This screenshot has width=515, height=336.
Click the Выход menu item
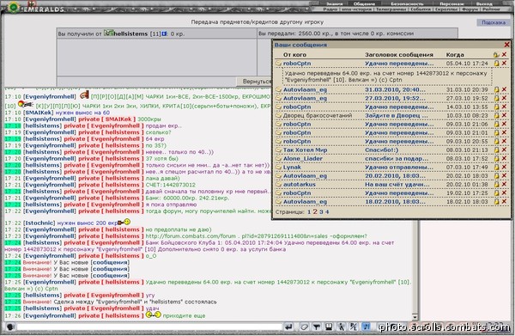click(x=484, y=4)
